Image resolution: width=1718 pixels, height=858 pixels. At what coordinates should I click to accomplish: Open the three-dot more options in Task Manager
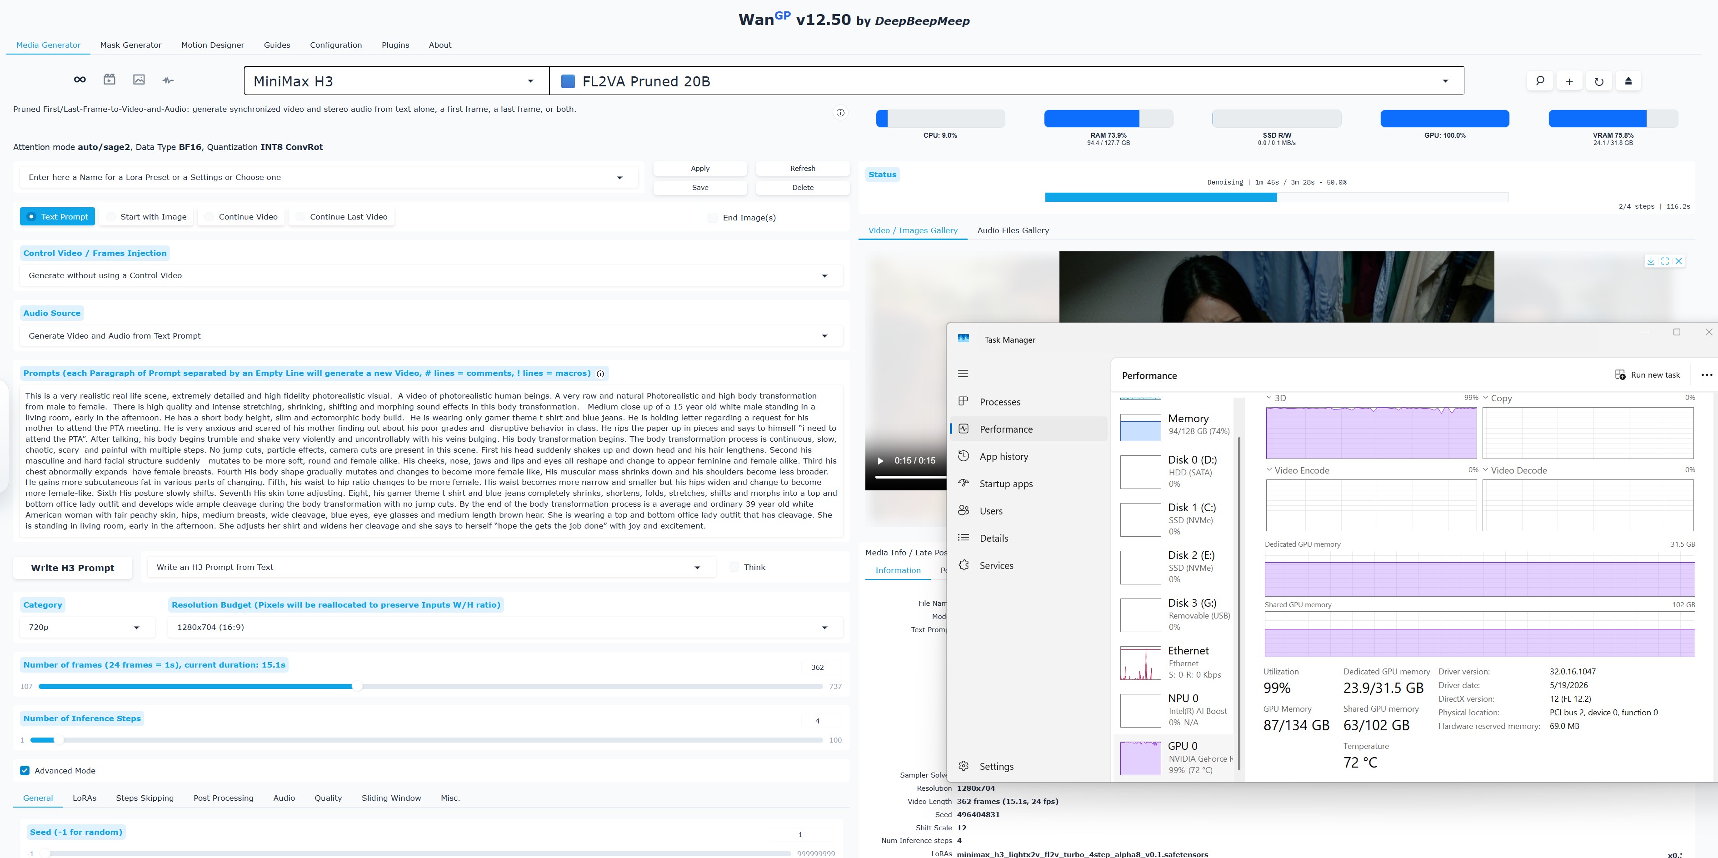[x=1706, y=374]
